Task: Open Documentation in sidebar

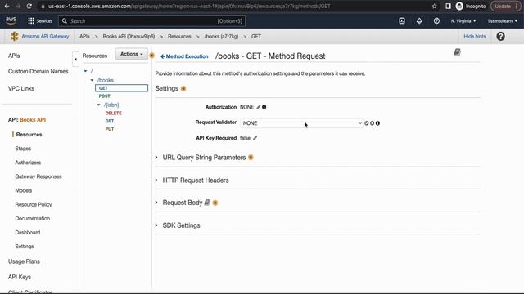Action: (x=33, y=219)
